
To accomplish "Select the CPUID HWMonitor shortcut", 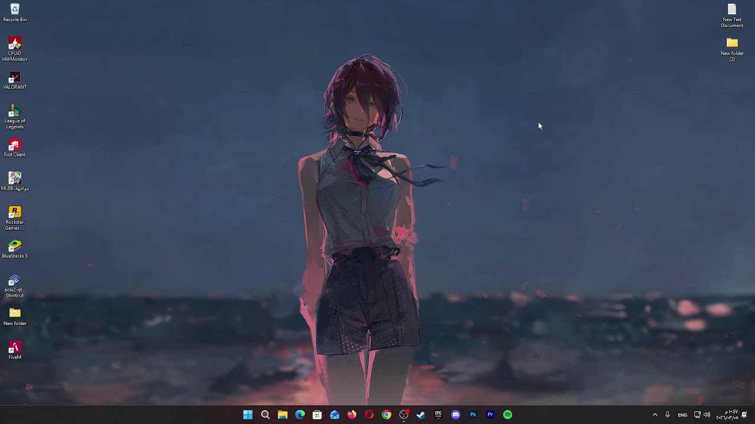I will coord(15,49).
